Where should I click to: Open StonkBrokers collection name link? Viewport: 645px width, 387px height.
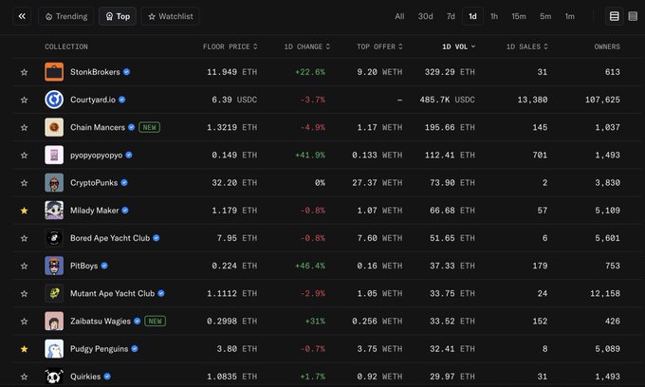(95, 72)
